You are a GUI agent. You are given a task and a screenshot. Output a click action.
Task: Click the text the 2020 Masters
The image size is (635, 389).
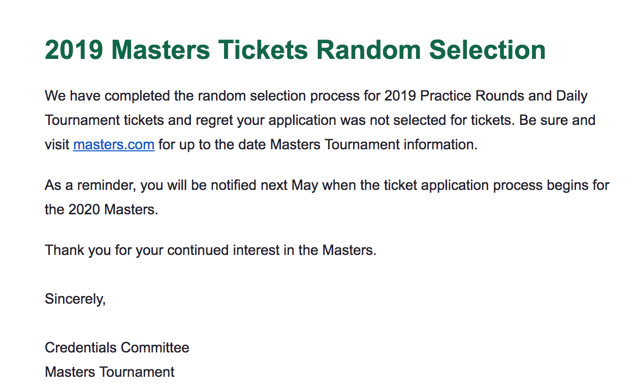pyautogui.click(x=102, y=210)
